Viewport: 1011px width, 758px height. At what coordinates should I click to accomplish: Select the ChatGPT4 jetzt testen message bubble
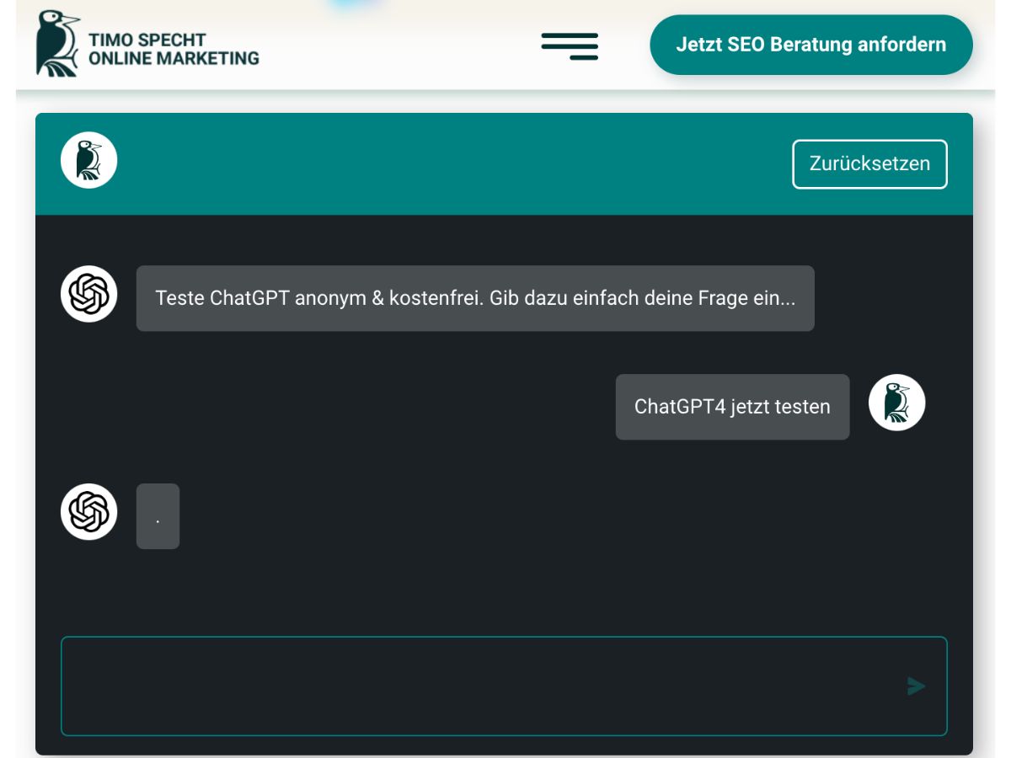732,407
